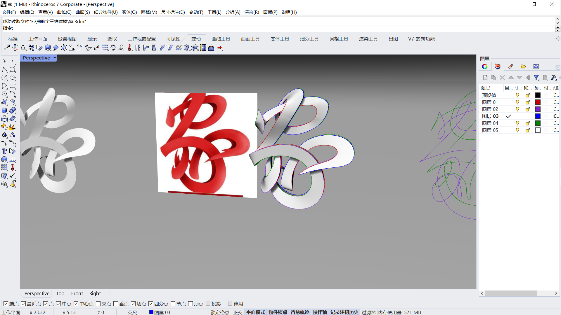561x315 pixels.
Task: Select the Text object tool
Action: [x=4, y=151]
